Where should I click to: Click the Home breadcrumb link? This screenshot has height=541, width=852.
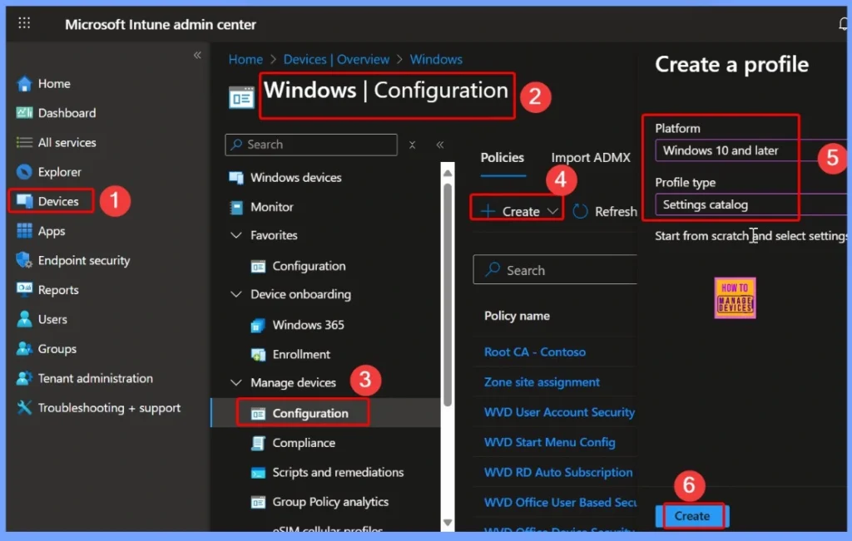(245, 59)
